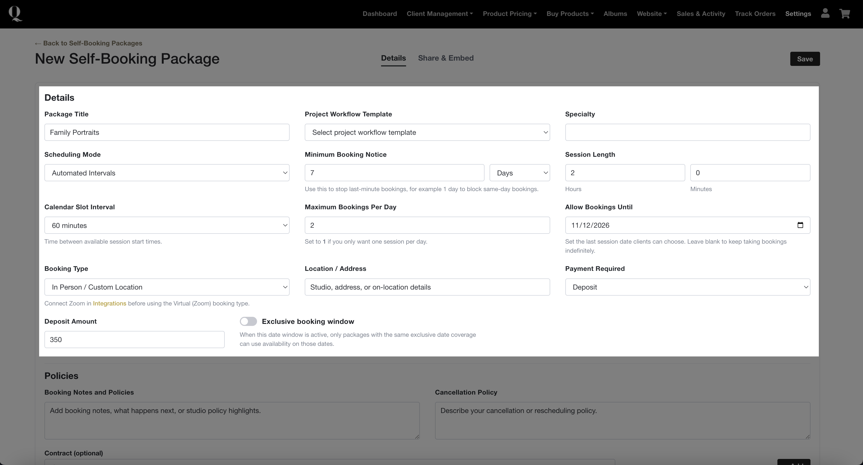Follow the Integrations link

(110, 303)
